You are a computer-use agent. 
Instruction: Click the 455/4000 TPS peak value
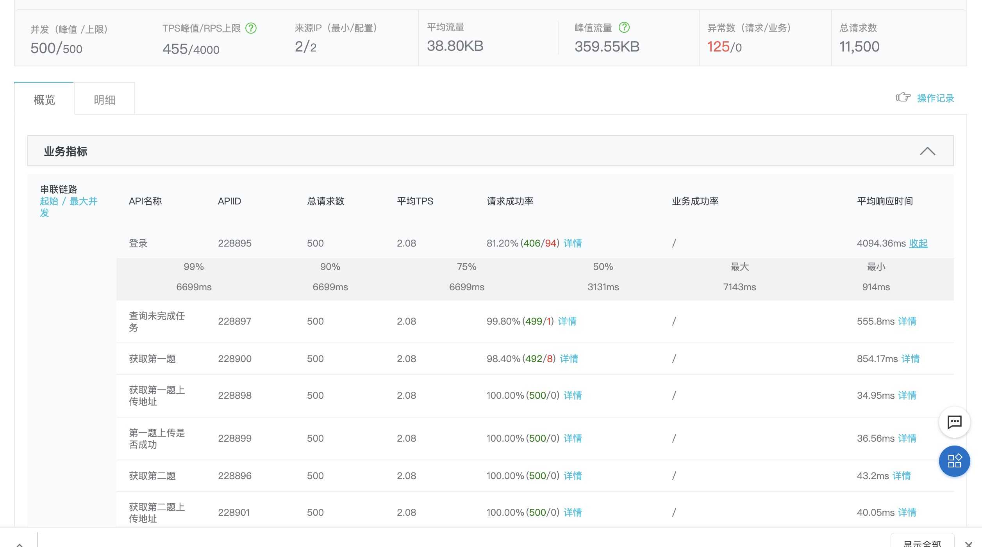tap(191, 49)
